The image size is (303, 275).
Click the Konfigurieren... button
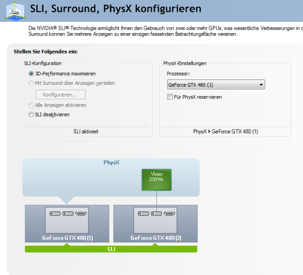(61, 95)
